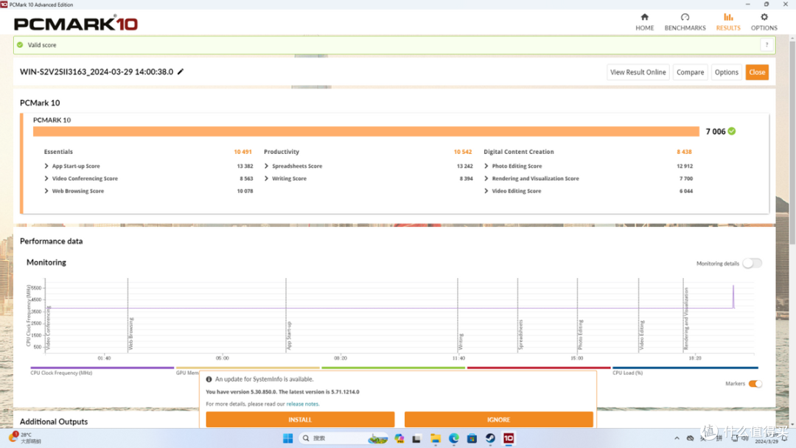Click the Spreadsheets marker in the chart
This screenshot has height=448, width=796.
click(520, 335)
